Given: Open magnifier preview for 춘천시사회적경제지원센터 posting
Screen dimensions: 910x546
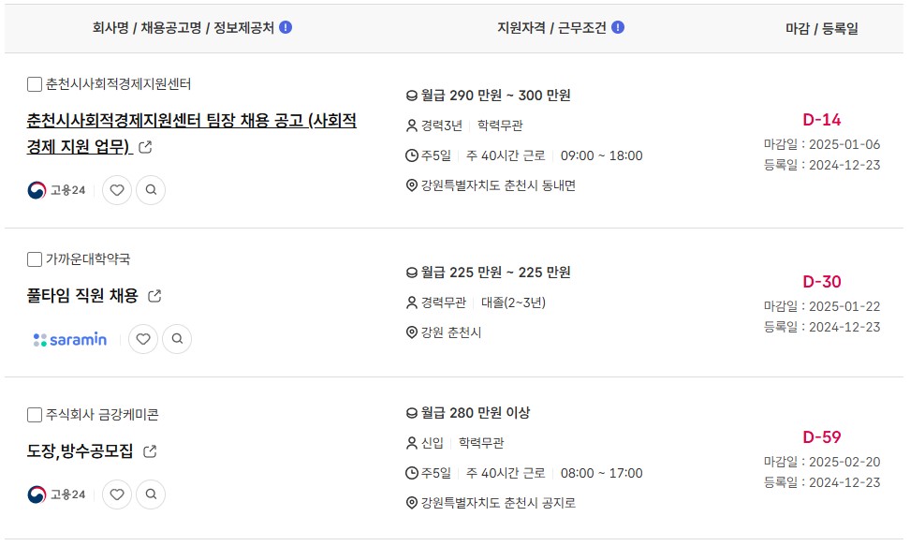Looking at the screenshot, I should pyautogui.click(x=151, y=190).
